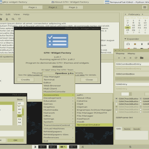This screenshot has height=149, width=149.
Task: Click the font Size input showing 12
Action: (x=20, y=104)
